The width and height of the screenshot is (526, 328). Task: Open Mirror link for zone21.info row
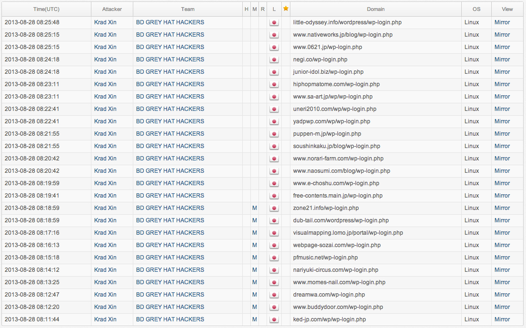click(502, 208)
